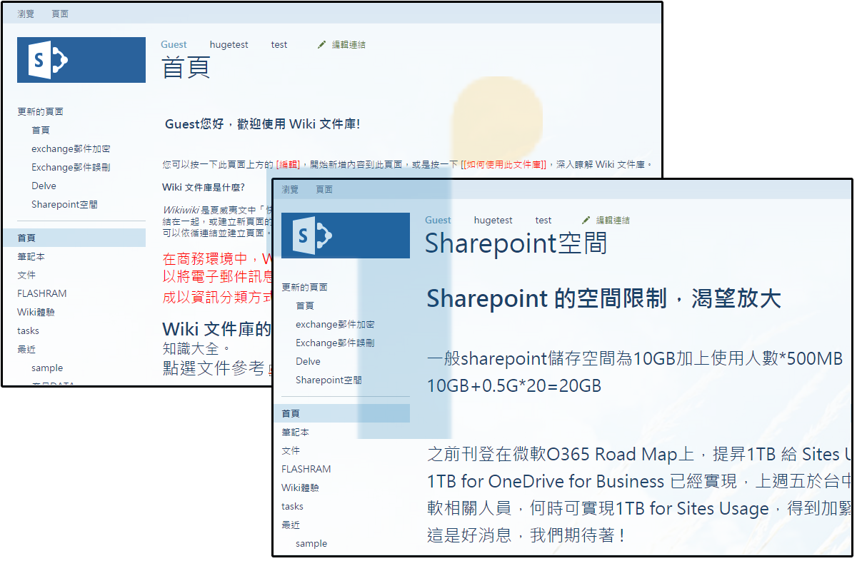Open Exchange郵件誤刪 in the front window sidebar

point(335,343)
